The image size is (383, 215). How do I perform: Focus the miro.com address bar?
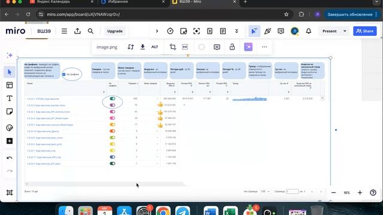[x=161, y=14]
